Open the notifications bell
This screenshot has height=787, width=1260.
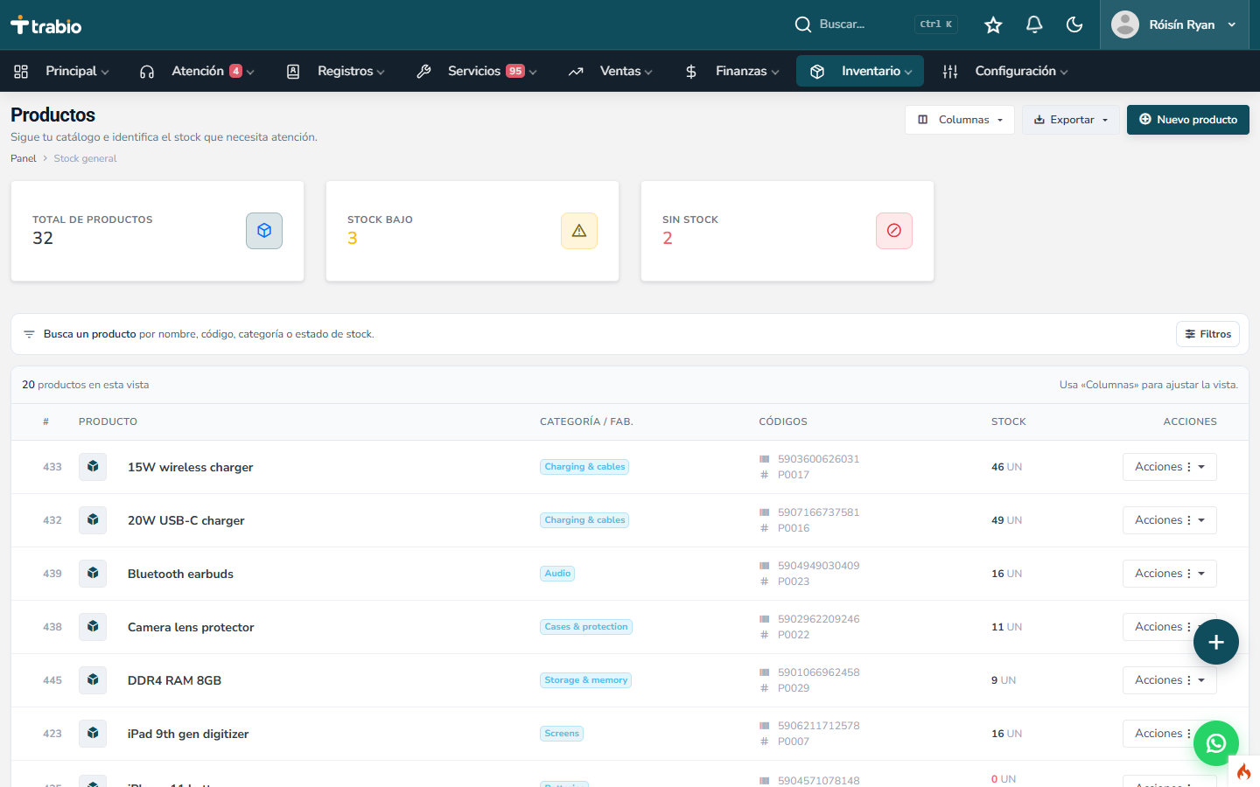[x=1034, y=24]
